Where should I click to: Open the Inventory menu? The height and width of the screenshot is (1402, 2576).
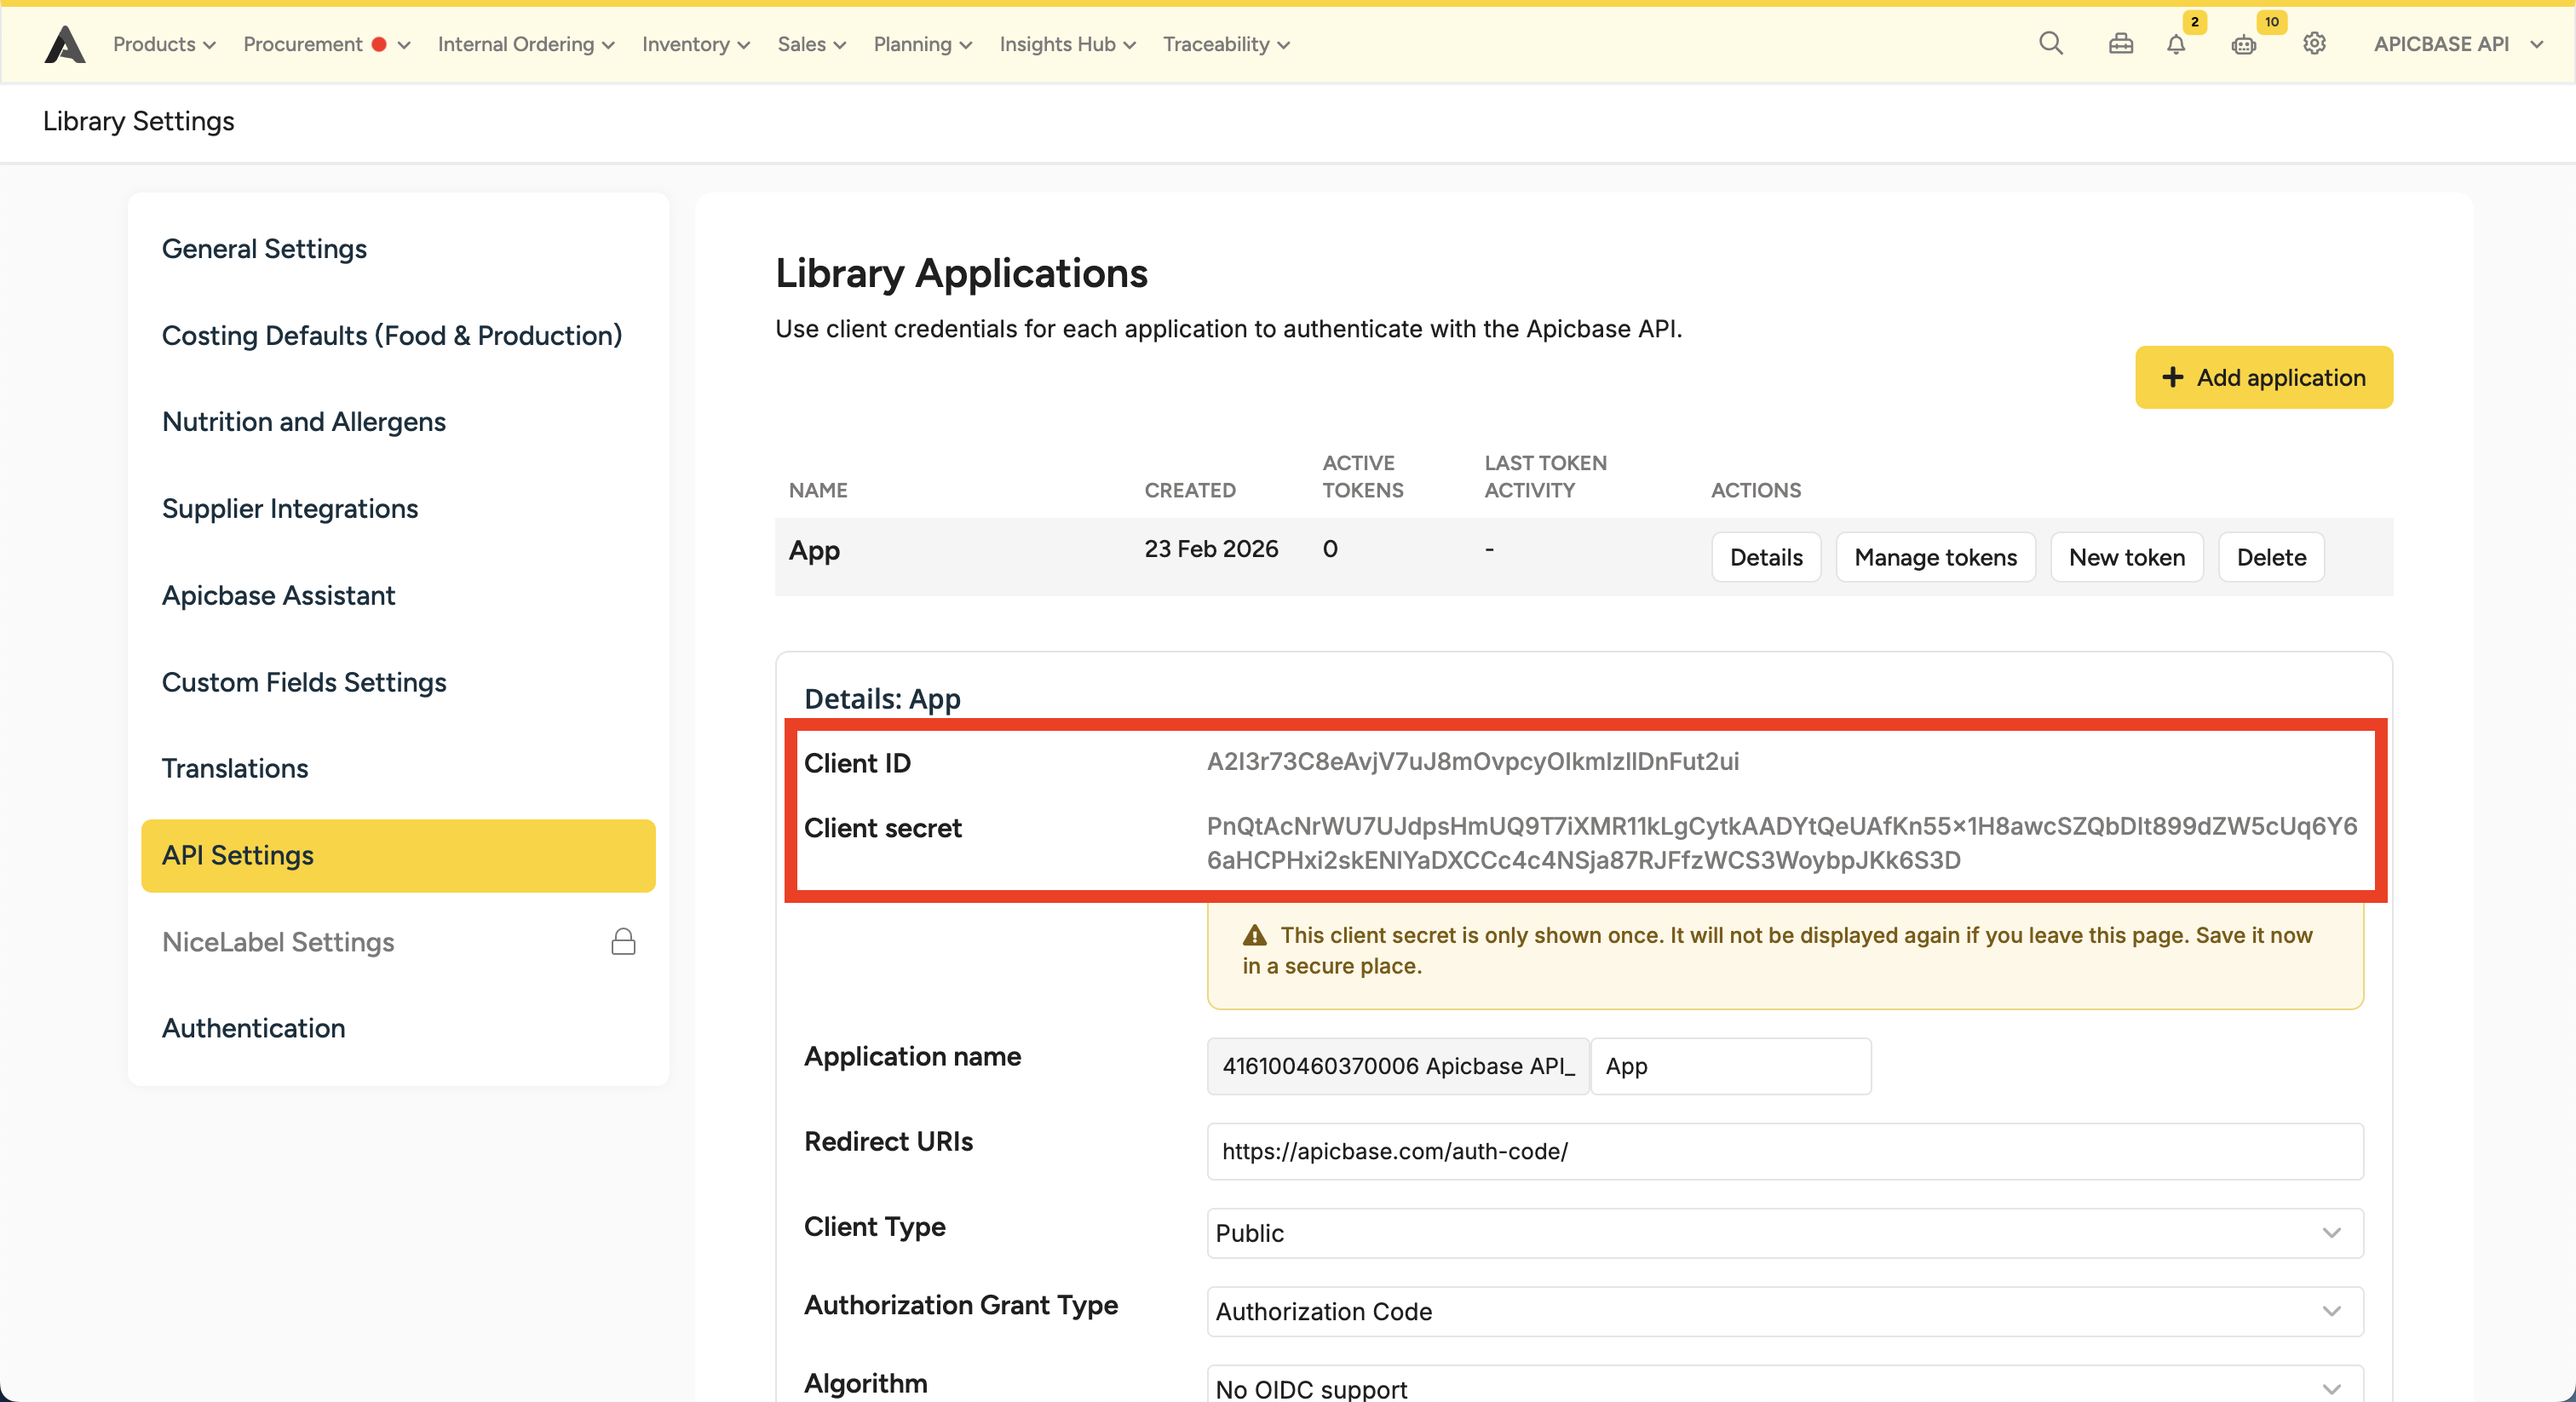(695, 44)
